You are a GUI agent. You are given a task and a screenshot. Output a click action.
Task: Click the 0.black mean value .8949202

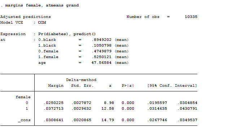pos(101,40)
